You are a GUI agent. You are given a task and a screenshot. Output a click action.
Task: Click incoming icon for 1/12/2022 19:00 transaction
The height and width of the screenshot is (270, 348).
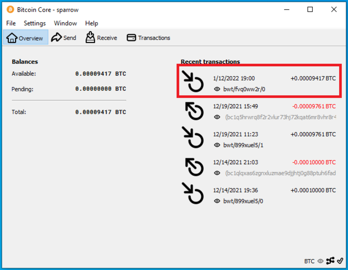193,81
